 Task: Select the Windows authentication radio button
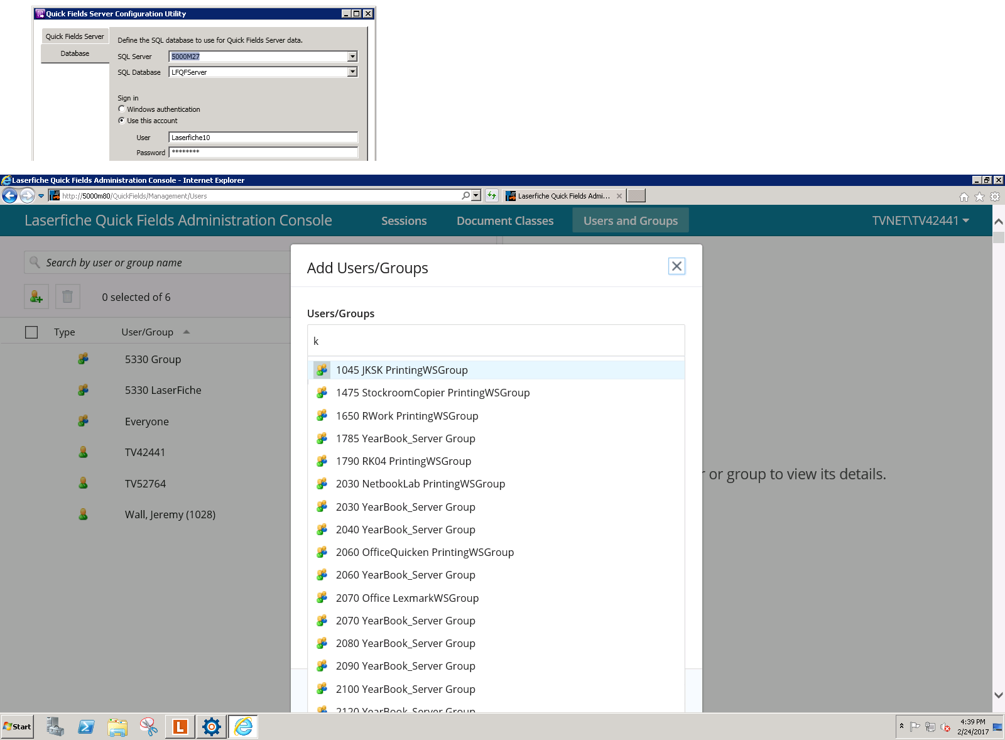click(x=122, y=109)
